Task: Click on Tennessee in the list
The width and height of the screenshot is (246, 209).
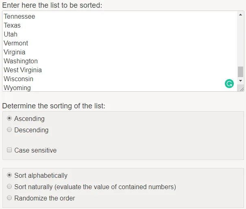Action: [20, 17]
